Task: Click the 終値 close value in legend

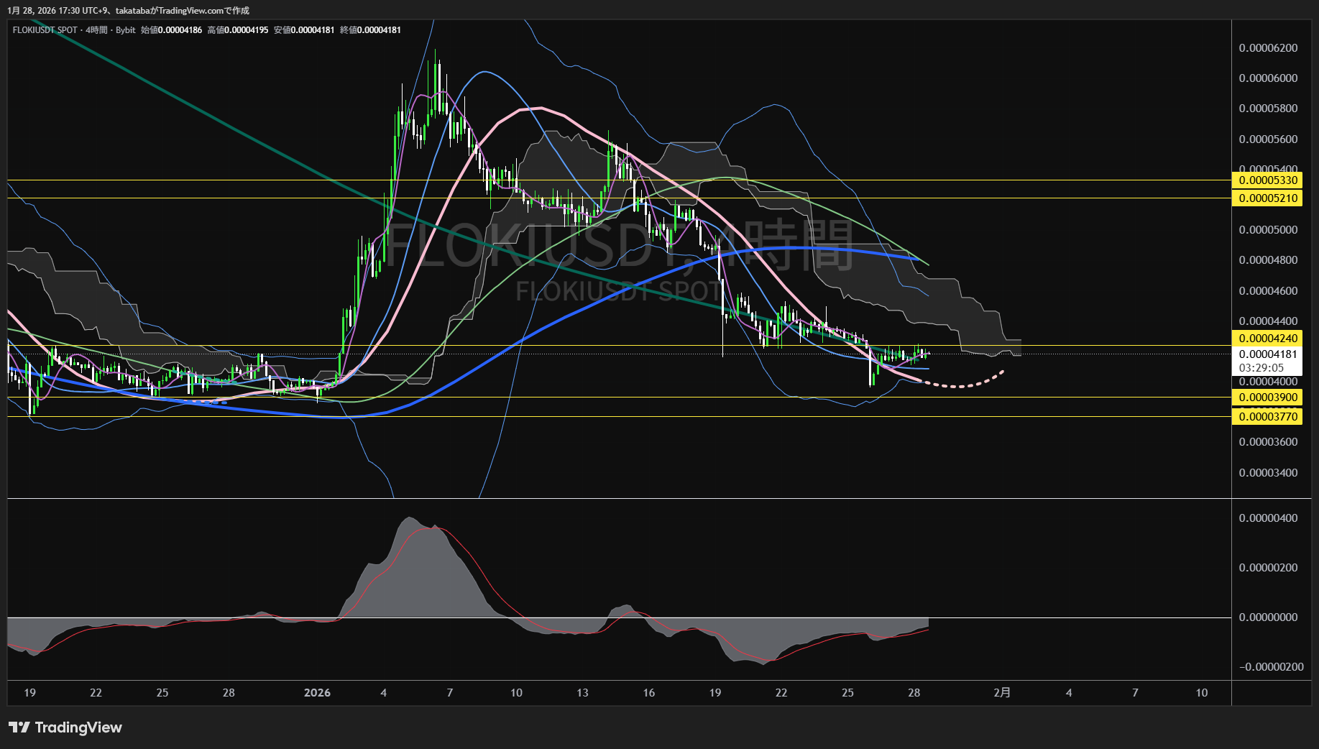Action: pyautogui.click(x=379, y=30)
